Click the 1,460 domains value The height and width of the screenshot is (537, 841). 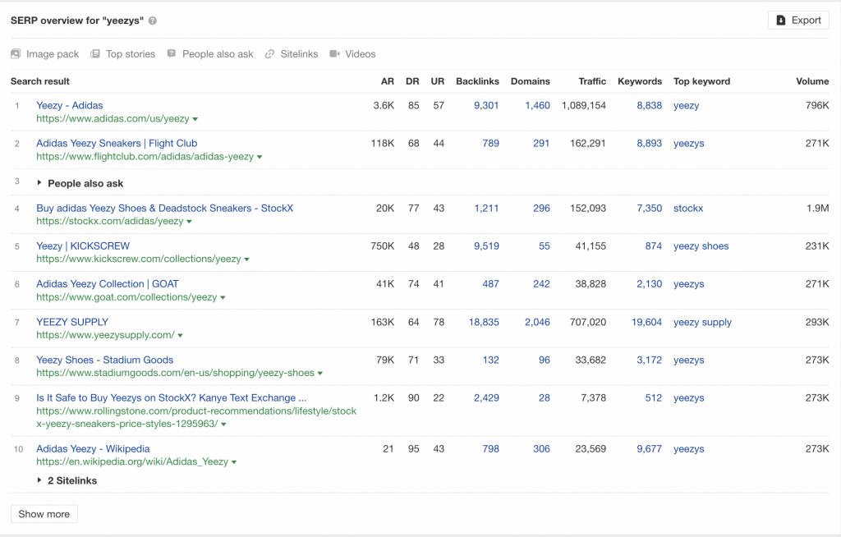537,105
